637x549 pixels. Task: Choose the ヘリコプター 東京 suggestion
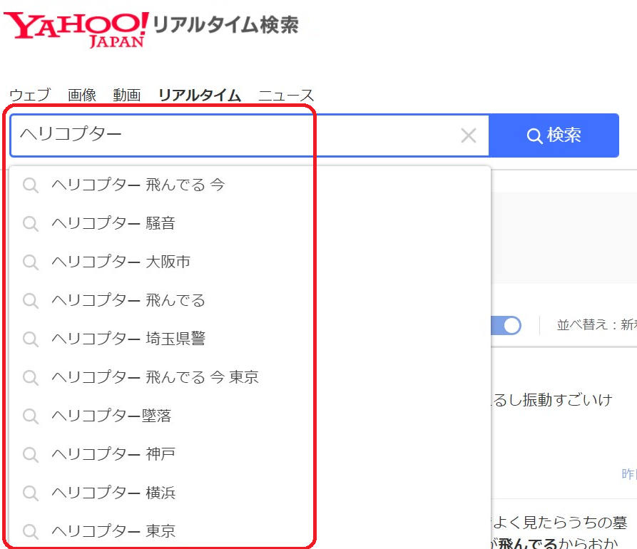coord(250,530)
